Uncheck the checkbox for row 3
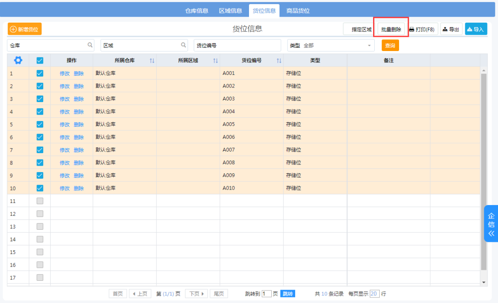This screenshot has width=498, height=303. (40, 99)
